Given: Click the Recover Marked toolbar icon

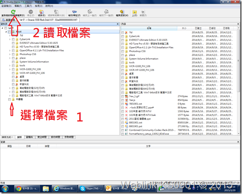Looking at the screenshot, I should [x=56, y=12].
